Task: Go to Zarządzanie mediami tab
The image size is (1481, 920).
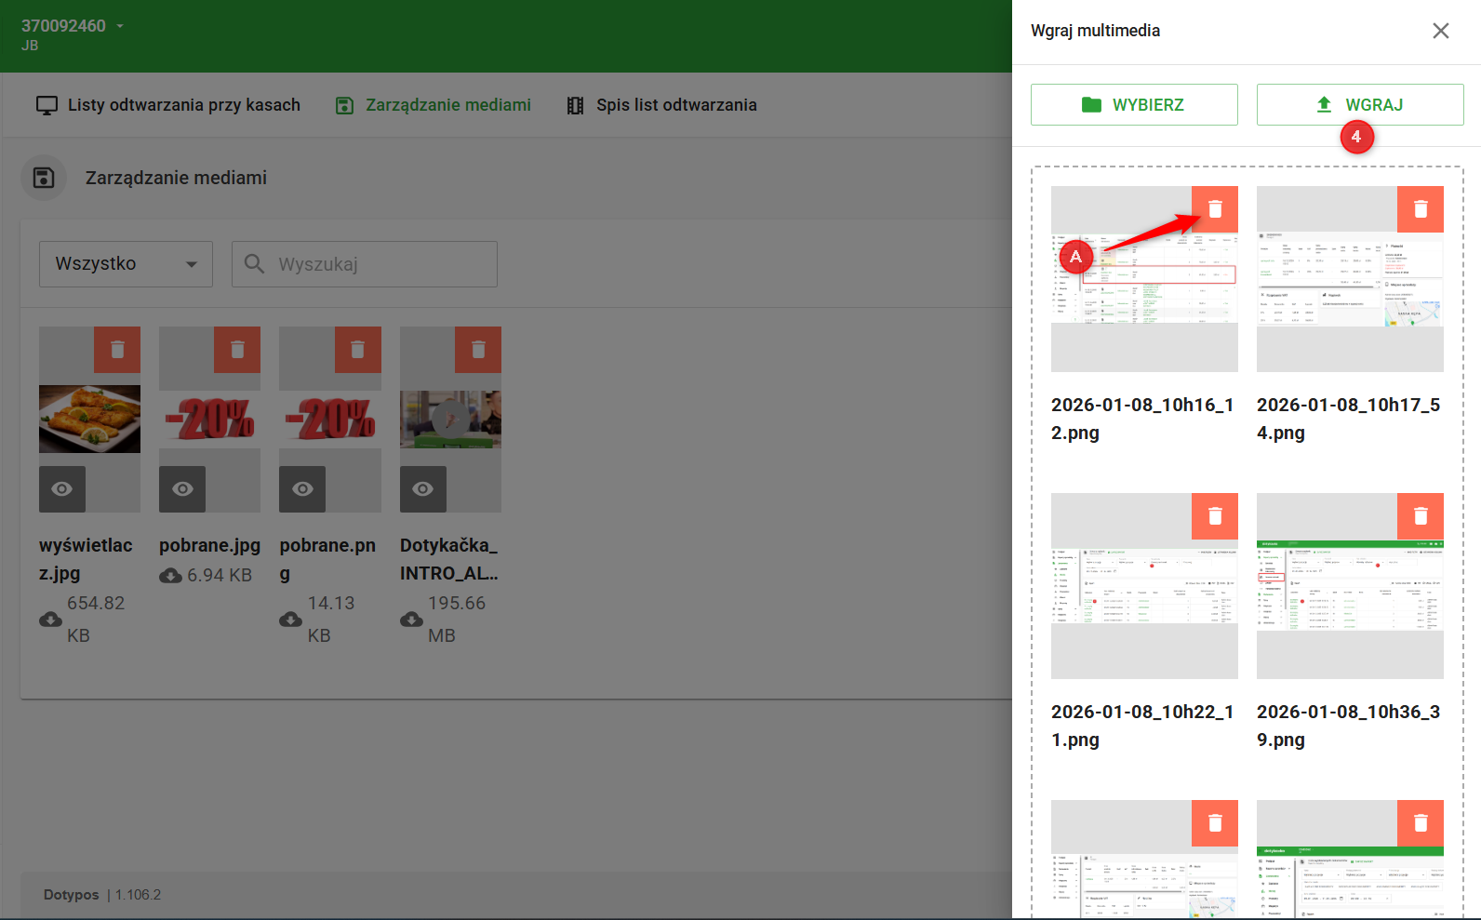Action: point(434,105)
